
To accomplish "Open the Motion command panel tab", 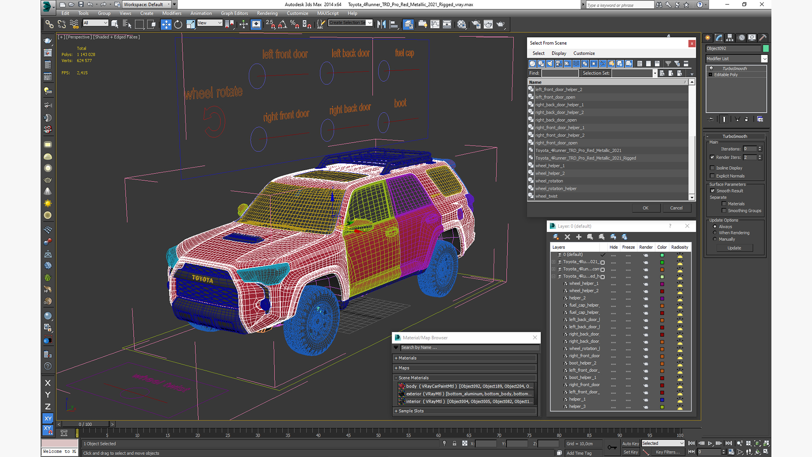I will pyautogui.click(x=741, y=38).
